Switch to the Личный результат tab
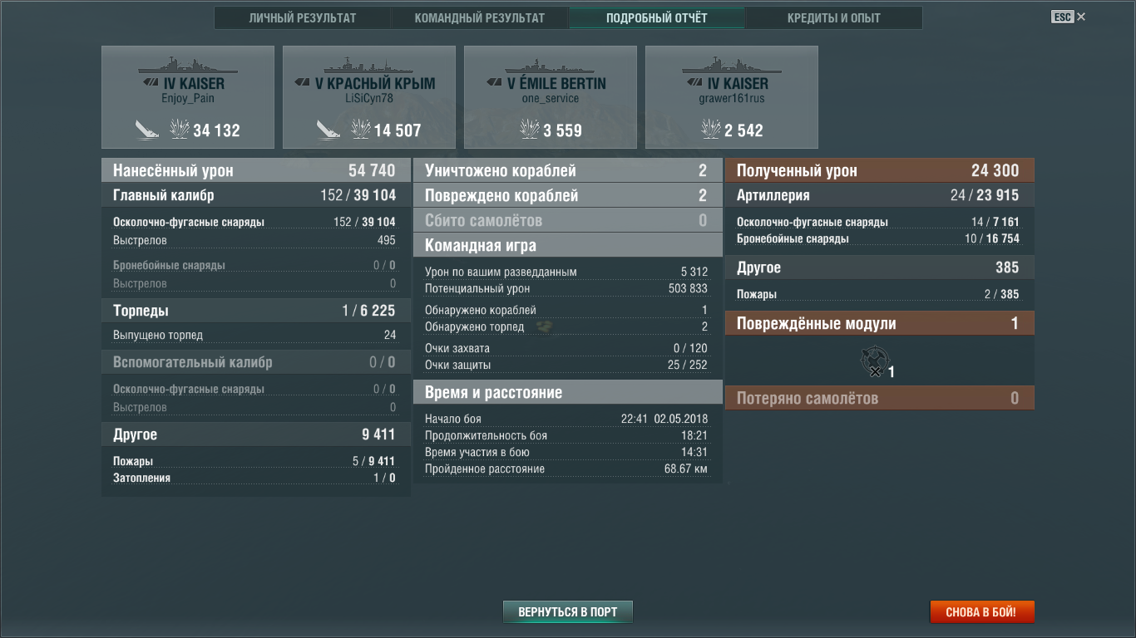The image size is (1136, 638). (303, 18)
